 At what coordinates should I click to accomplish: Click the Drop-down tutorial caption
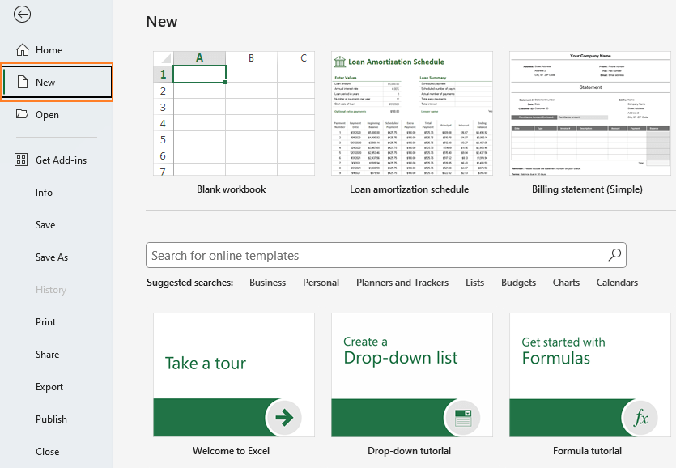[x=409, y=451]
